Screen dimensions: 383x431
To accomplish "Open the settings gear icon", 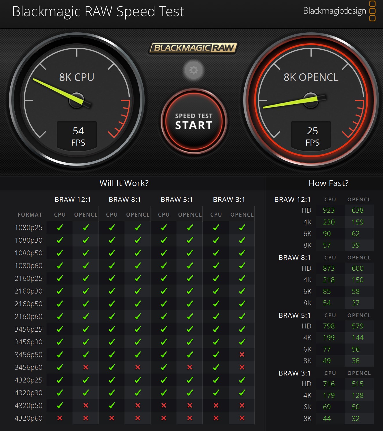I will [194, 70].
